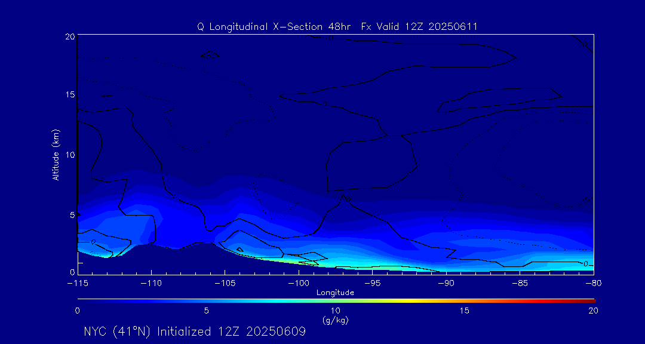
Task: Click the altitude axis tick label '15'
Action: (x=69, y=94)
